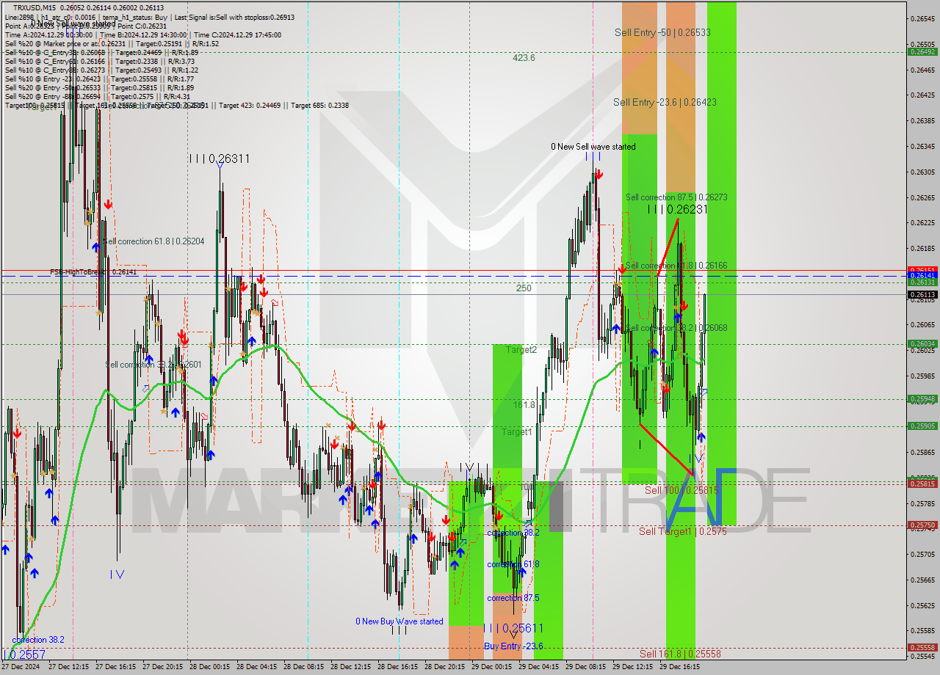
Task: Click the 'correction 87.5' blue label
Action: click(513, 598)
